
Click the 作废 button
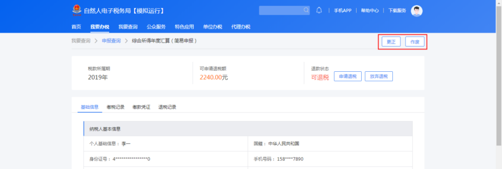[415, 42]
